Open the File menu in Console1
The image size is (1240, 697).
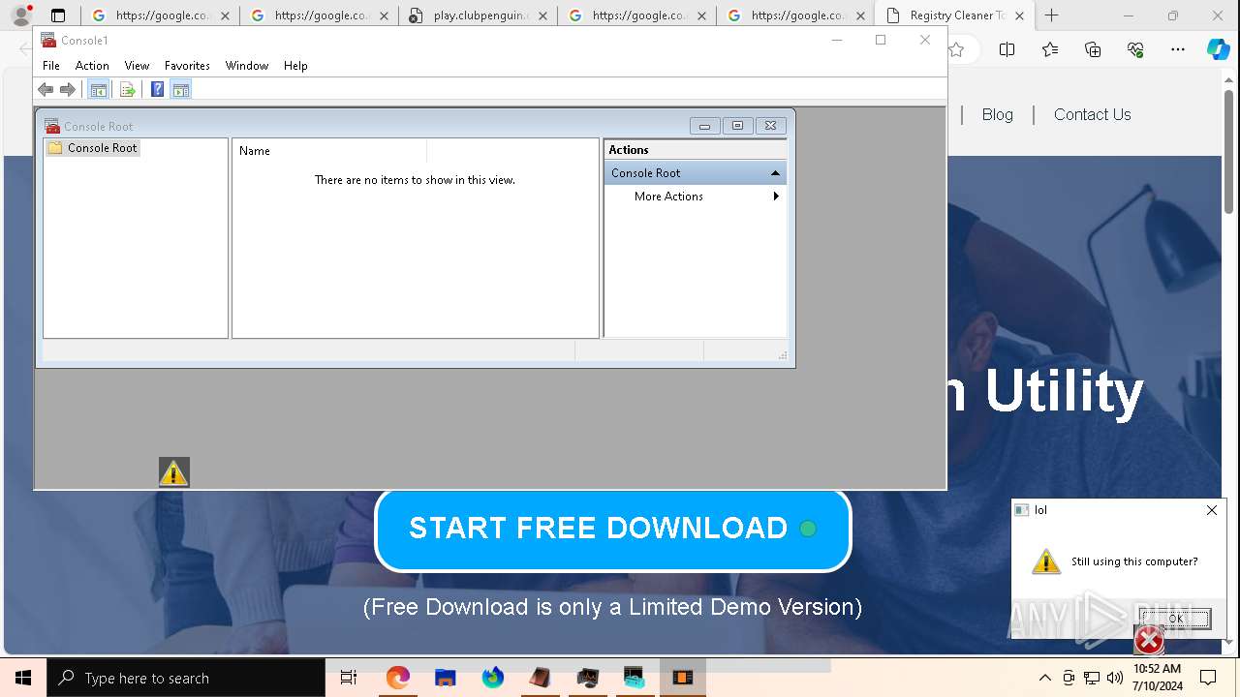tap(51, 66)
